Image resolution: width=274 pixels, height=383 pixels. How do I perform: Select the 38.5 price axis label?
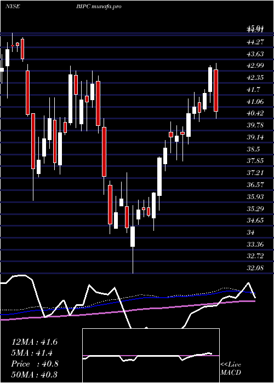pyautogui.click(x=254, y=149)
